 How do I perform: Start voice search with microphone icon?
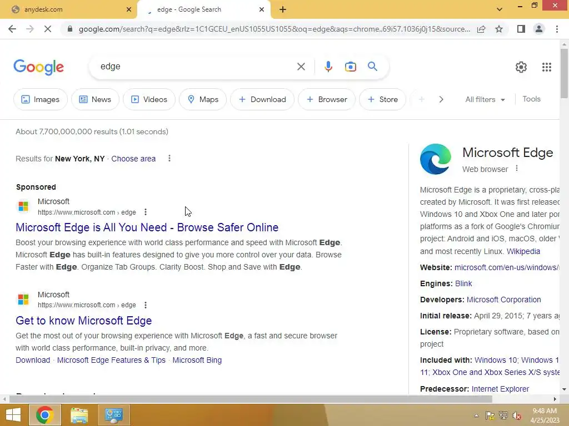(x=328, y=67)
